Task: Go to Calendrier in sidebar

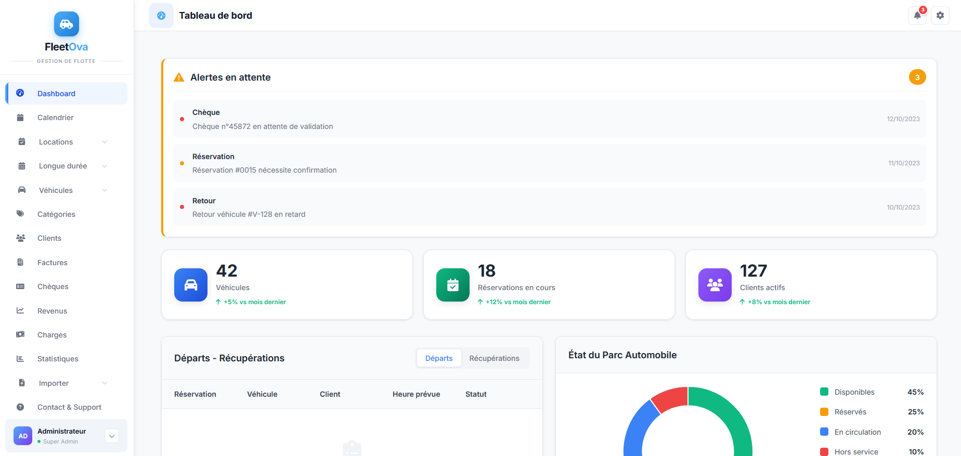Action: (x=56, y=118)
